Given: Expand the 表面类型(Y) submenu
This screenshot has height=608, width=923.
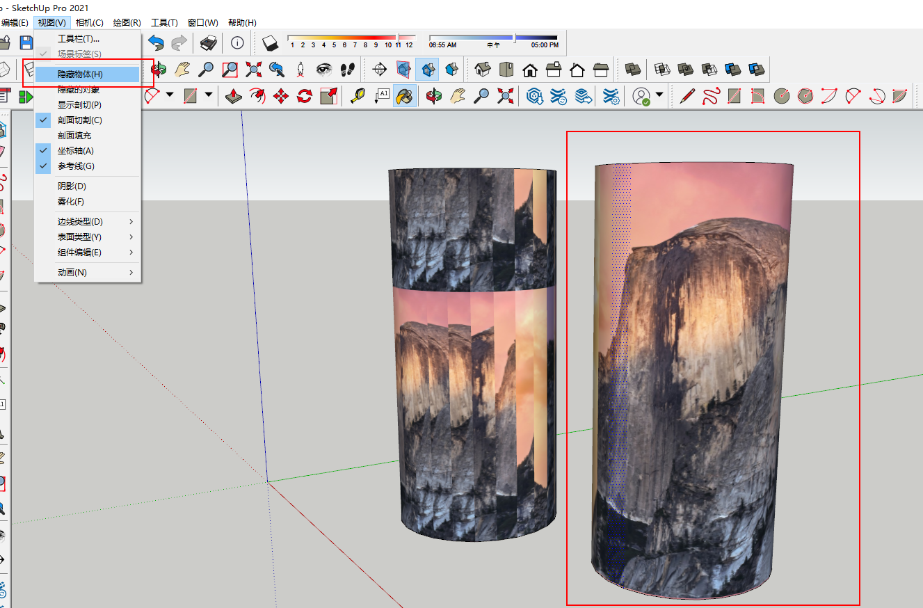Looking at the screenshot, I should 88,237.
